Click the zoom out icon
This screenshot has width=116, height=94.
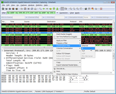(x=74, y=9)
